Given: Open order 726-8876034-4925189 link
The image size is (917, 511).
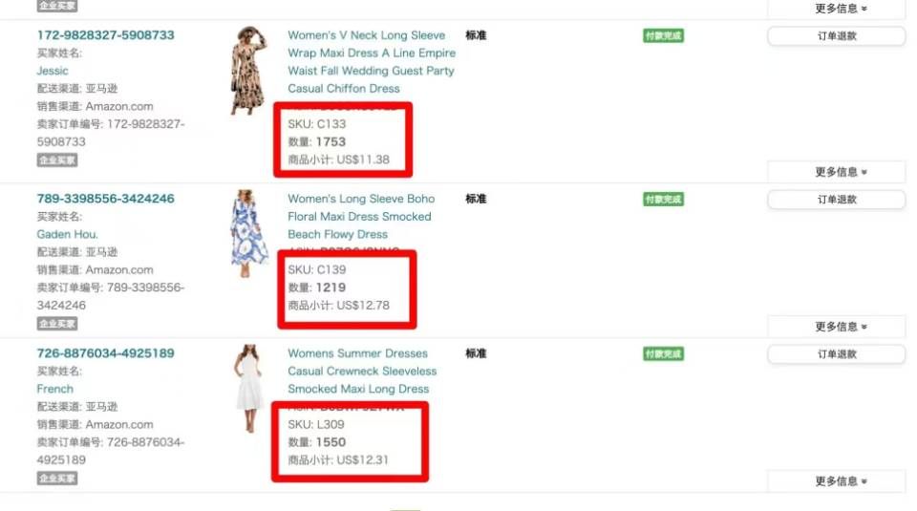Looking at the screenshot, I should coord(105,353).
